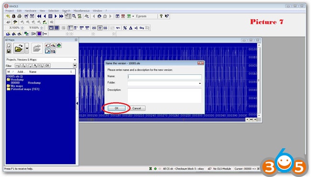Image resolution: width=311 pixels, height=177 pixels.
Task: Open the Window menu
Action: tap(98, 11)
